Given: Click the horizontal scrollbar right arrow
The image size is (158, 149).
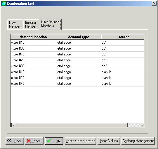Looking at the screenshot, I should point(142,125).
